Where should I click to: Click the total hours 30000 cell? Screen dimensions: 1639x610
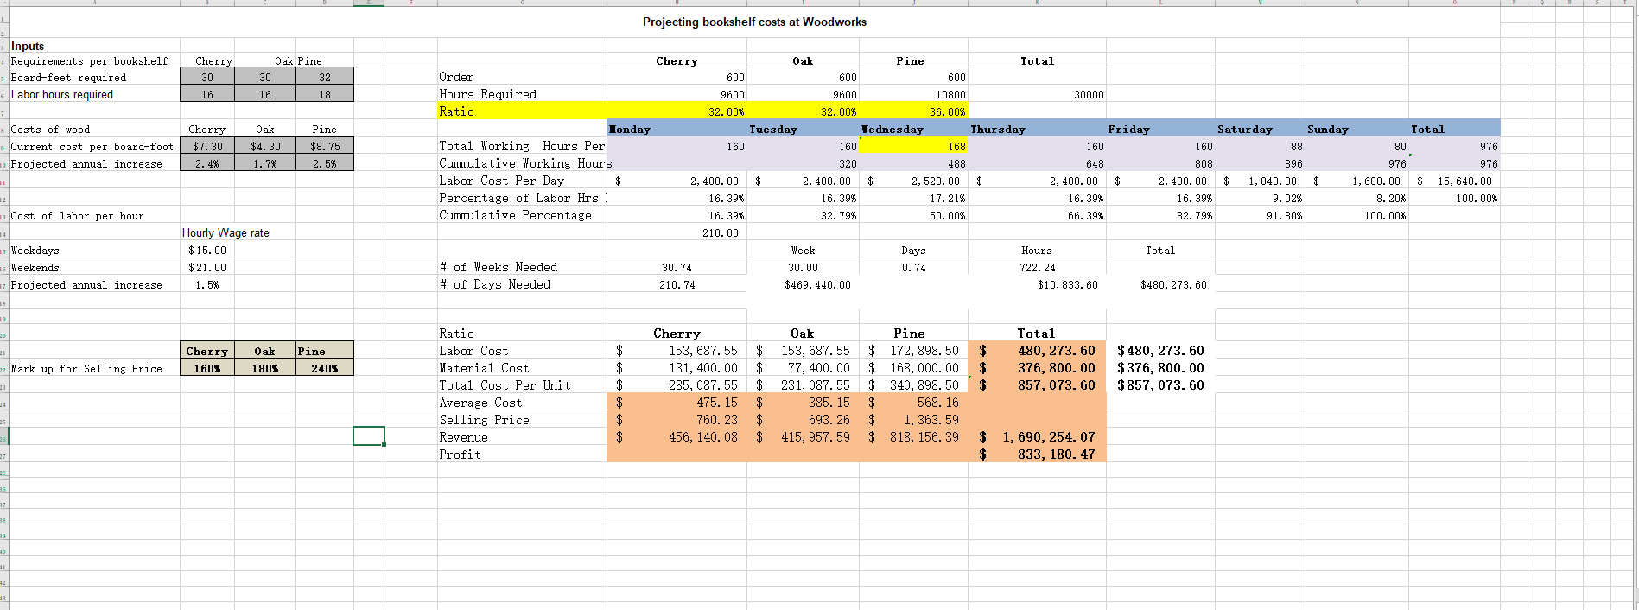coord(1037,94)
